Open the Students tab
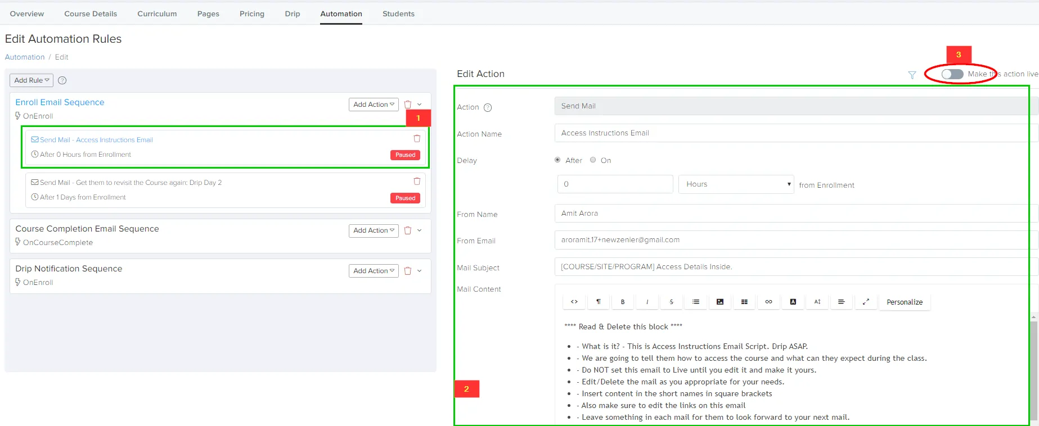This screenshot has width=1039, height=426. [x=398, y=13]
